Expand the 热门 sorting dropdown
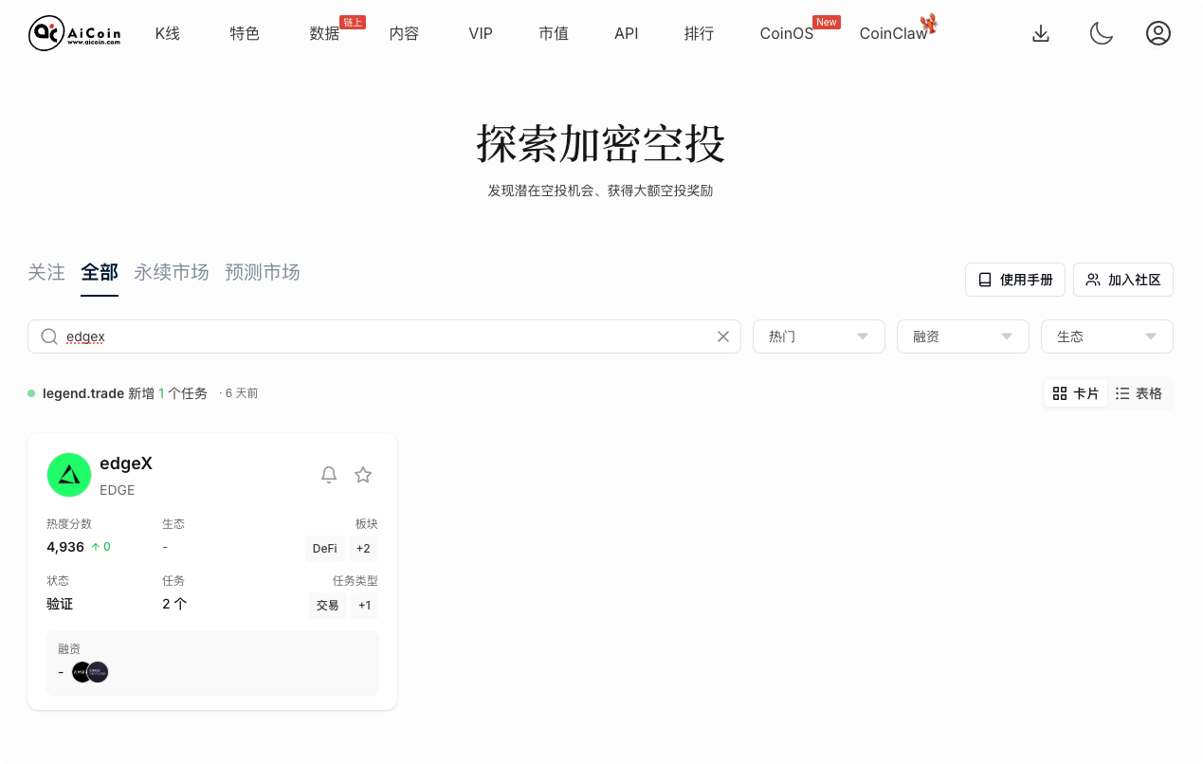This screenshot has height=764, width=1203. click(x=818, y=337)
